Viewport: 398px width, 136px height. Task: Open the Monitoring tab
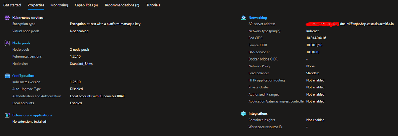pos(59,5)
